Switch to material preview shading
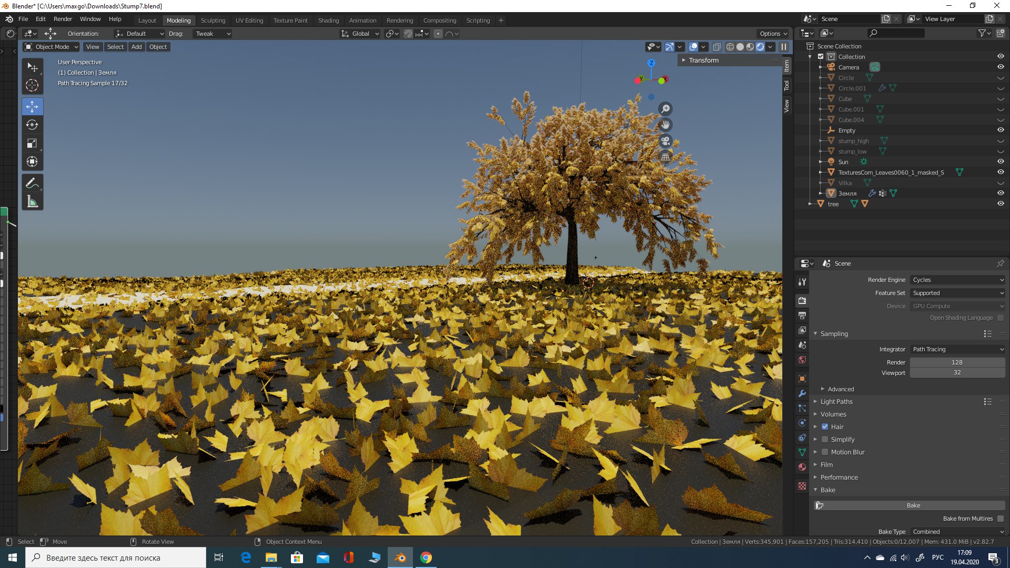Screen dimensions: 1010x568 (x=750, y=47)
